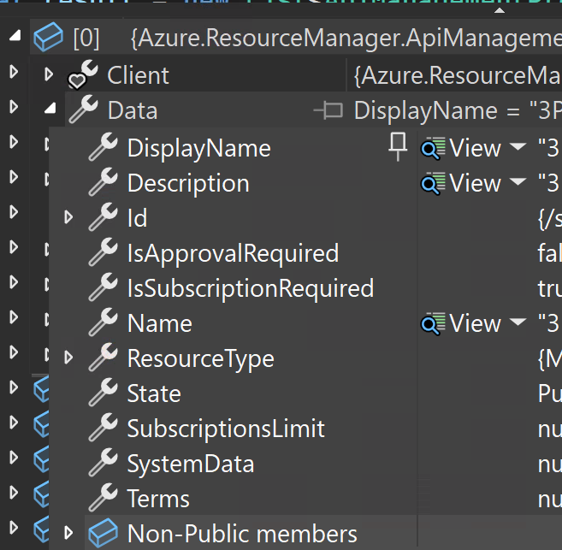Open the visualizer dropdown arrow for Name

pos(518,322)
